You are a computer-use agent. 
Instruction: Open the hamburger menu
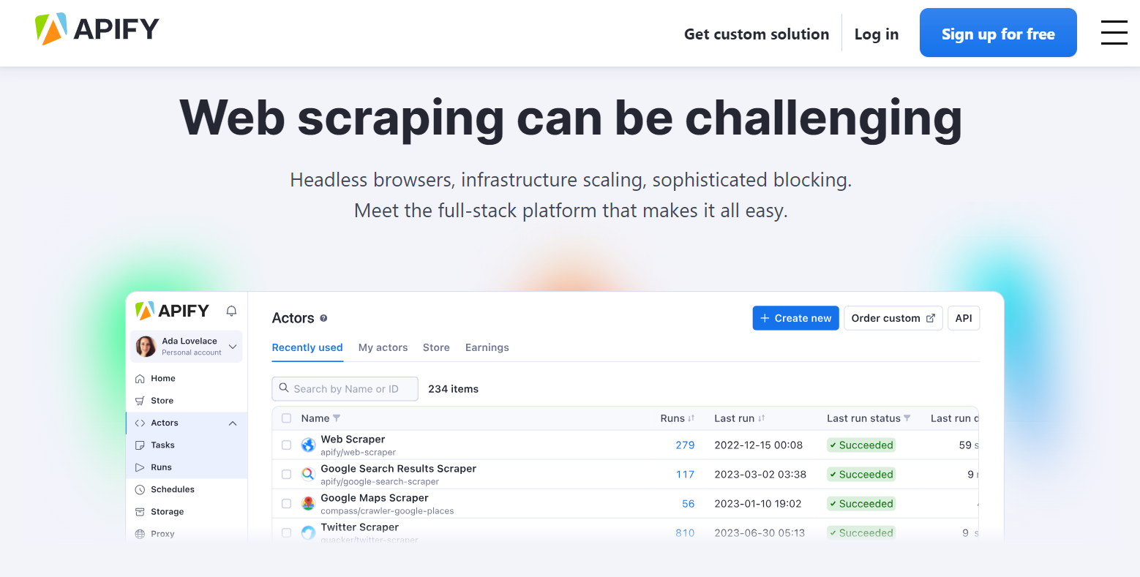click(1114, 32)
